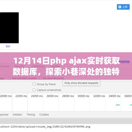Click the resume_img PNG URL text

(45, 127)
